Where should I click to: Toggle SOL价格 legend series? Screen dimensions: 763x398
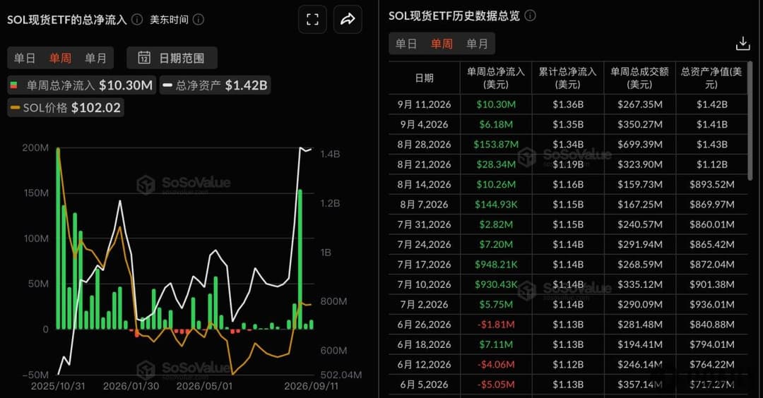coord(66,107)
